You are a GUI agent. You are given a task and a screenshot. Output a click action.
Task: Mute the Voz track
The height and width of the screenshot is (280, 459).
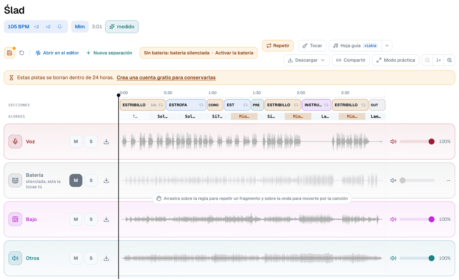coord(76,142)
